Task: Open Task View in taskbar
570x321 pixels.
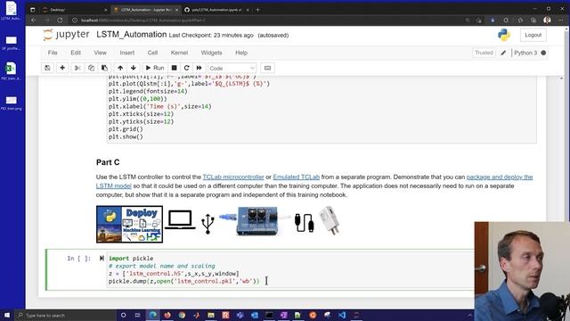Action: [138, 315]
